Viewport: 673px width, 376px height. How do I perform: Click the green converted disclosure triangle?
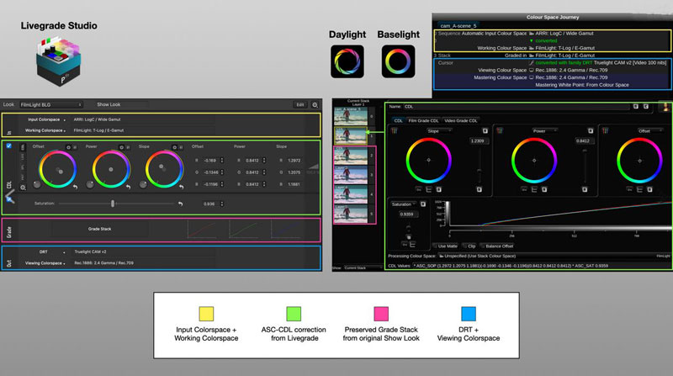tap(532, 40)
